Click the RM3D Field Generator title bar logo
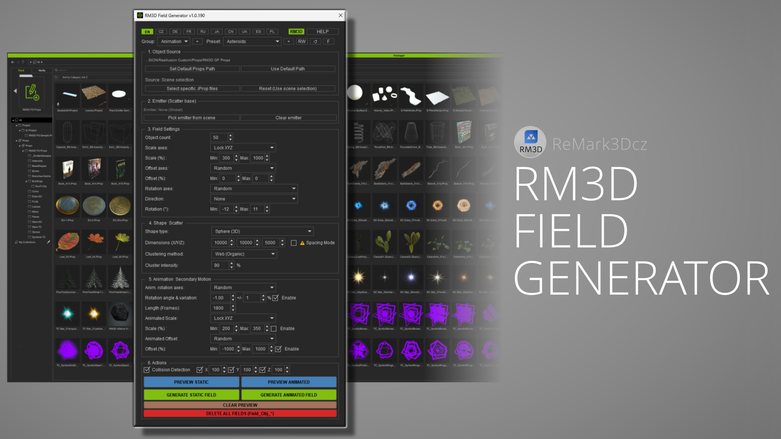The width and height of the screenshot is (781, 439). point(140,15)
